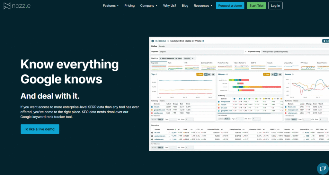Screen dimensions: 329x175
Task: Click the REI Demo gear icon
Action: (153, 41)
